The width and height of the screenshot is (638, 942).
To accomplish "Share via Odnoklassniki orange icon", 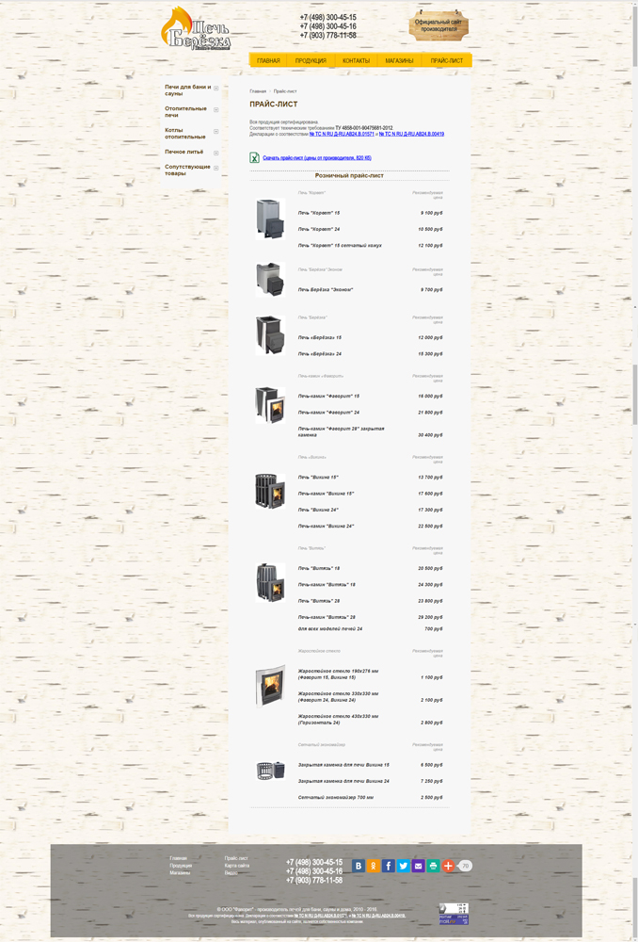I will tap(374, 866).
